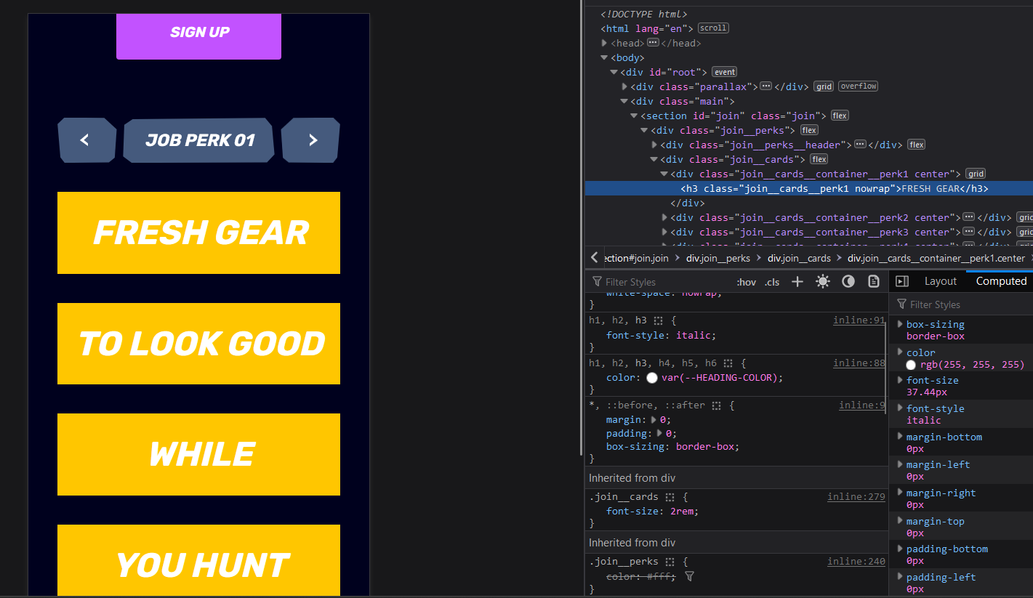Open the class panel via .cls

point(771,281)
